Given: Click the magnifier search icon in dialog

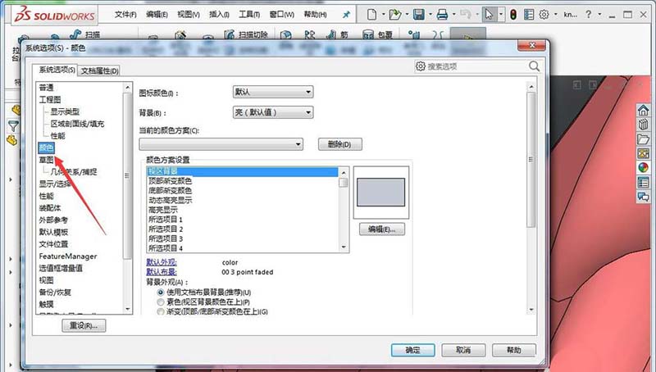Looking at the screenshot, I should coord(534,66).
